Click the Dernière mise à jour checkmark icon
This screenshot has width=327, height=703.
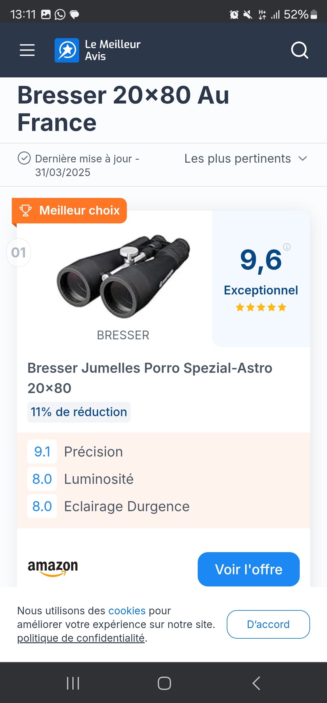(24, 158)
